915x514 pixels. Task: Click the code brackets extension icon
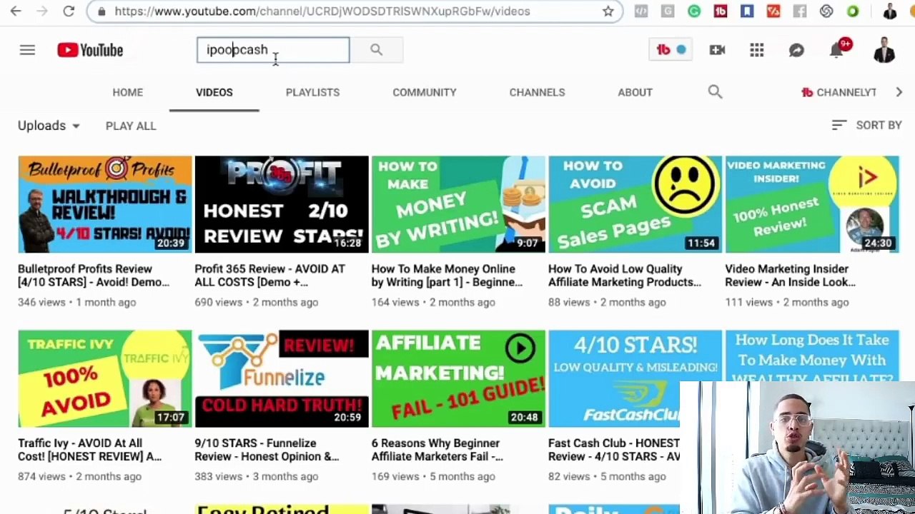(x=641, y=11)
